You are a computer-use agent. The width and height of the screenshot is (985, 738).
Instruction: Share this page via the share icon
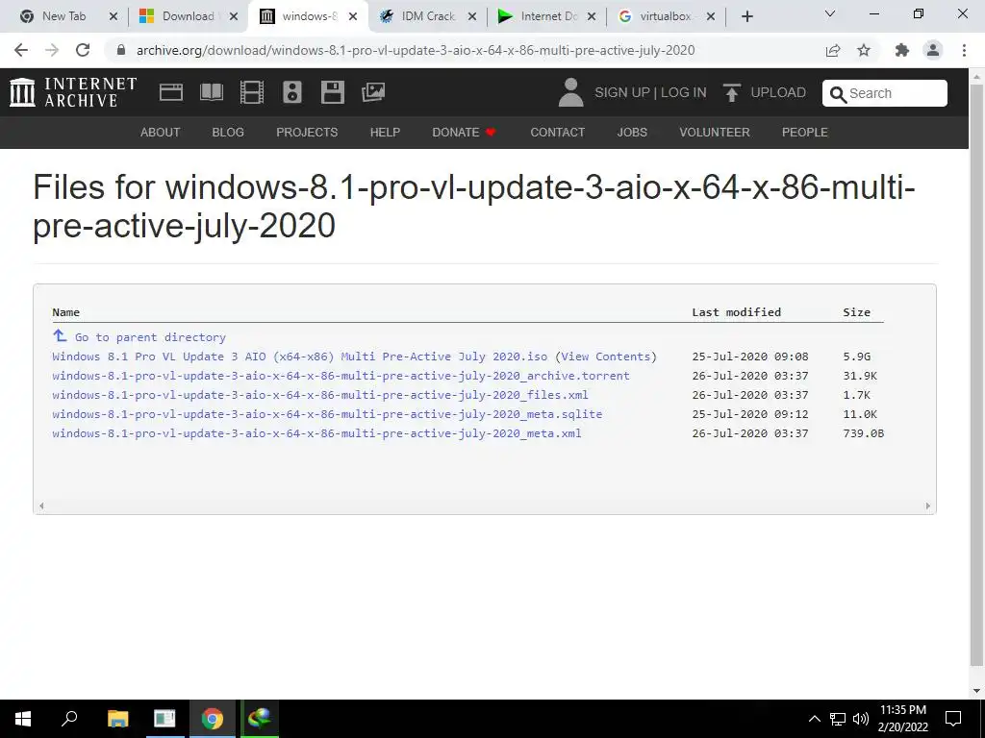pos(833,50)
